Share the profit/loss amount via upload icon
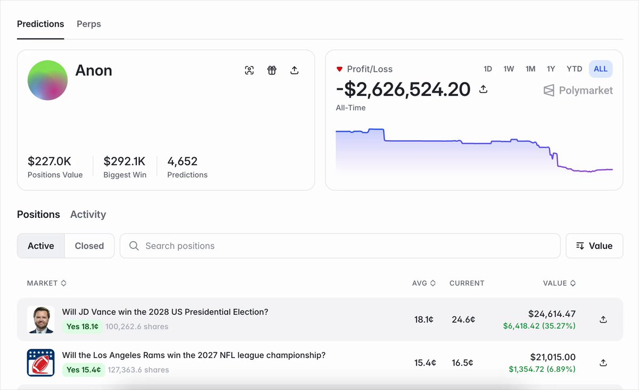The image size is (639, 390). pos(484,89)
